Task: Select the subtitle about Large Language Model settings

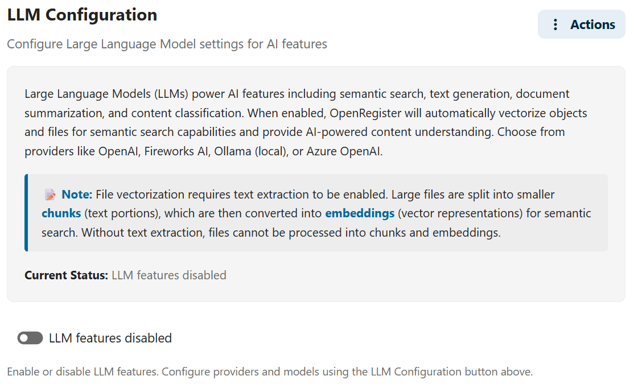Action: 167,44
